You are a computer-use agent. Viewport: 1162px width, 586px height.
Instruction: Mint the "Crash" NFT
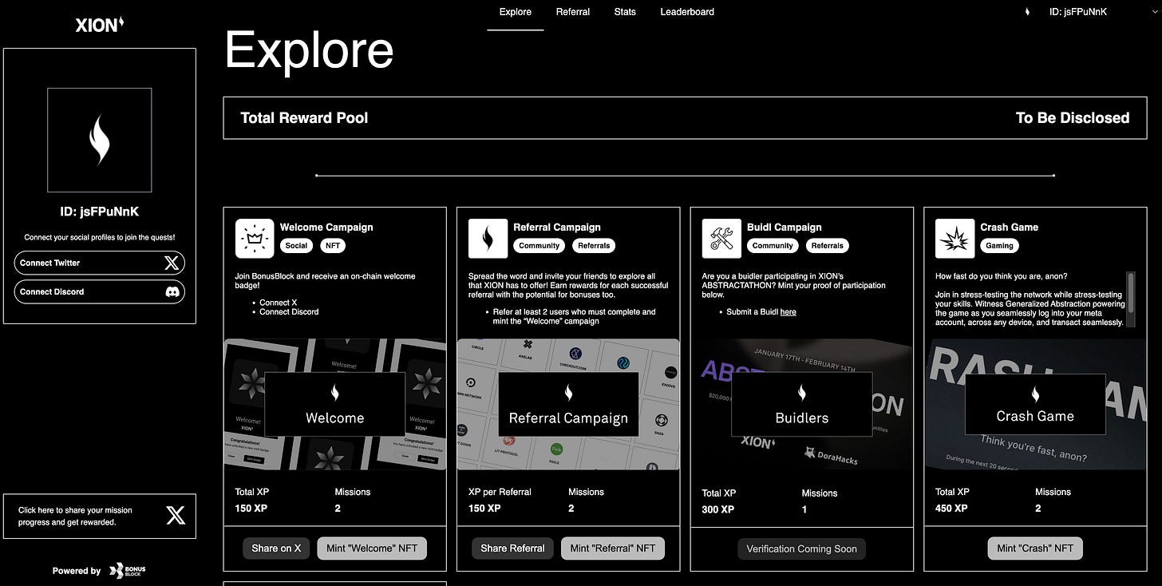coord(1035,548)
